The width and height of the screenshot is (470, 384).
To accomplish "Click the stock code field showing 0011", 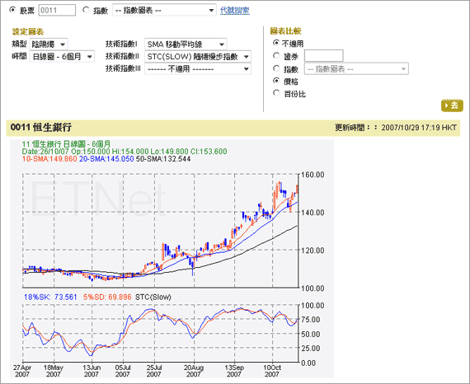I will [57, 11].
